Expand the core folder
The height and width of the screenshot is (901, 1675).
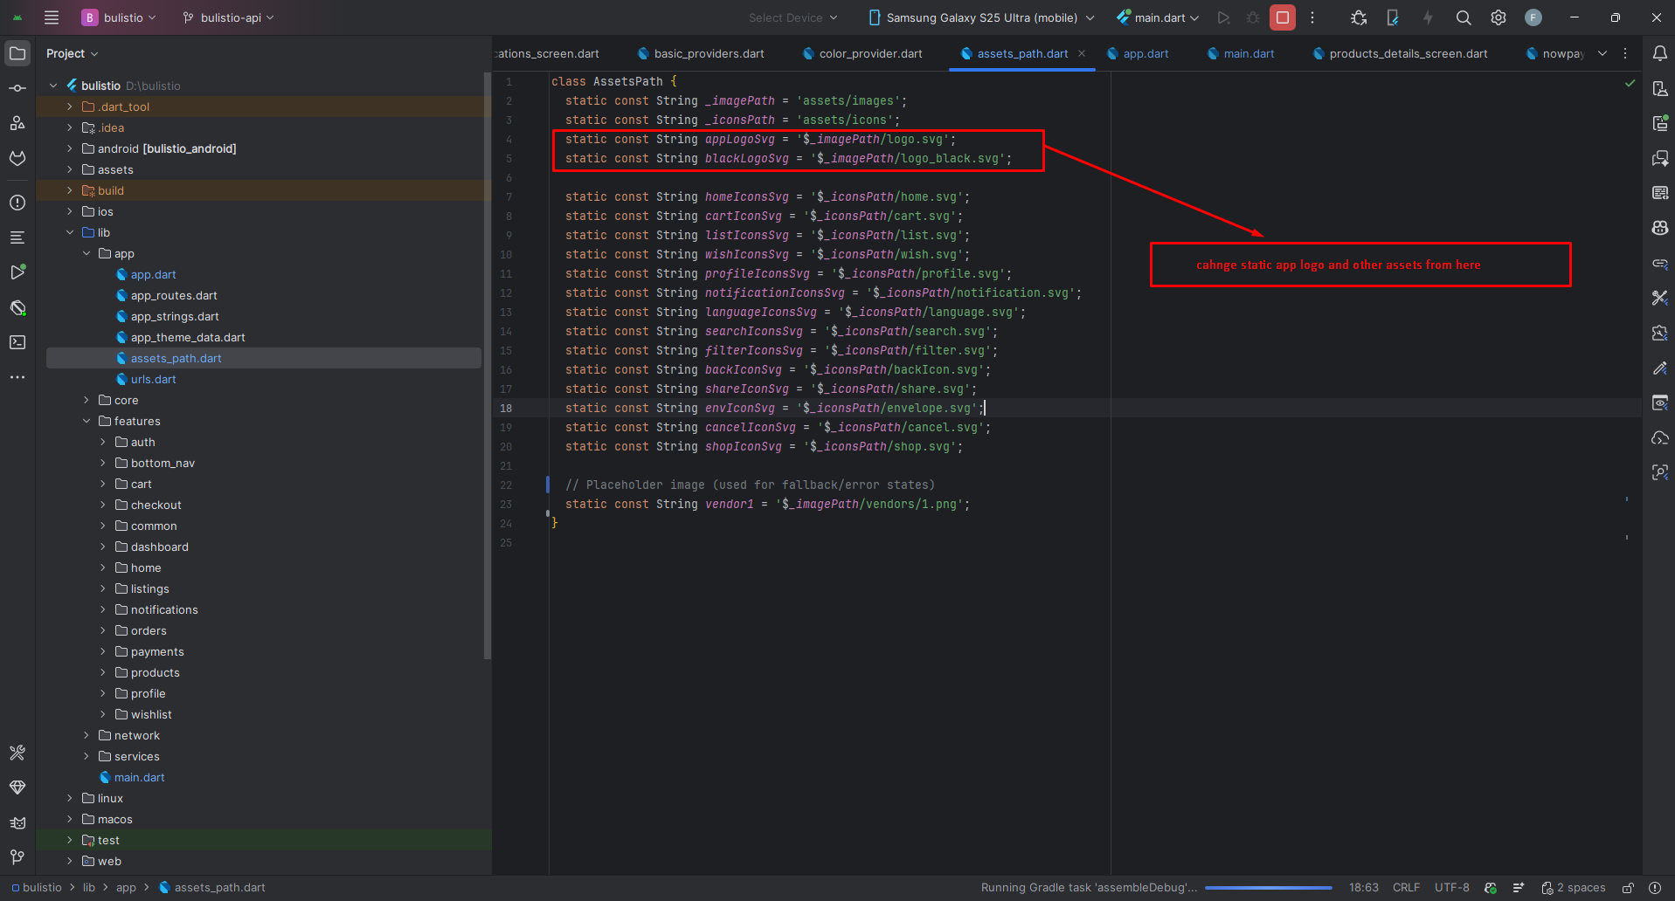[x=87, y=400]
